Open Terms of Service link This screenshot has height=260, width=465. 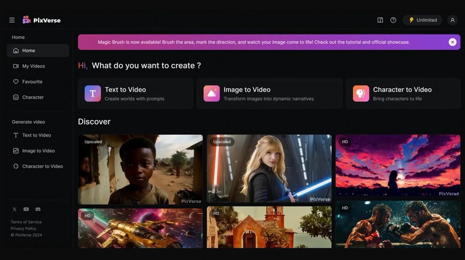(26, 222)
